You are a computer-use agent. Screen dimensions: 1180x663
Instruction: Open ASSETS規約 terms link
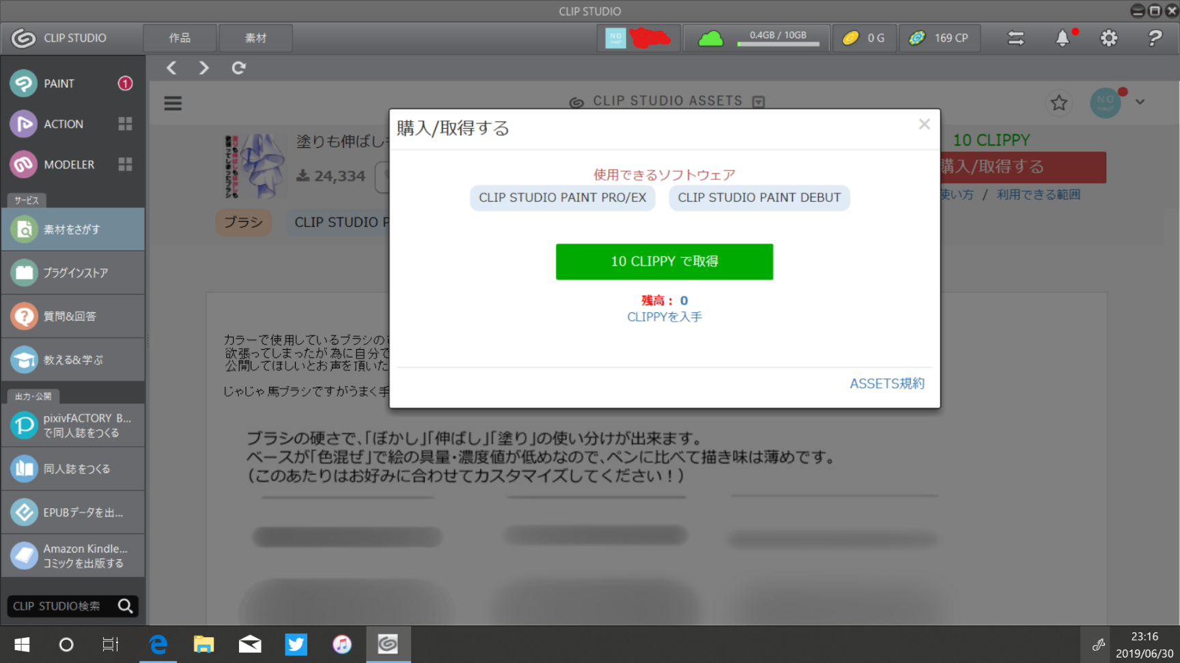coord(887,384)
